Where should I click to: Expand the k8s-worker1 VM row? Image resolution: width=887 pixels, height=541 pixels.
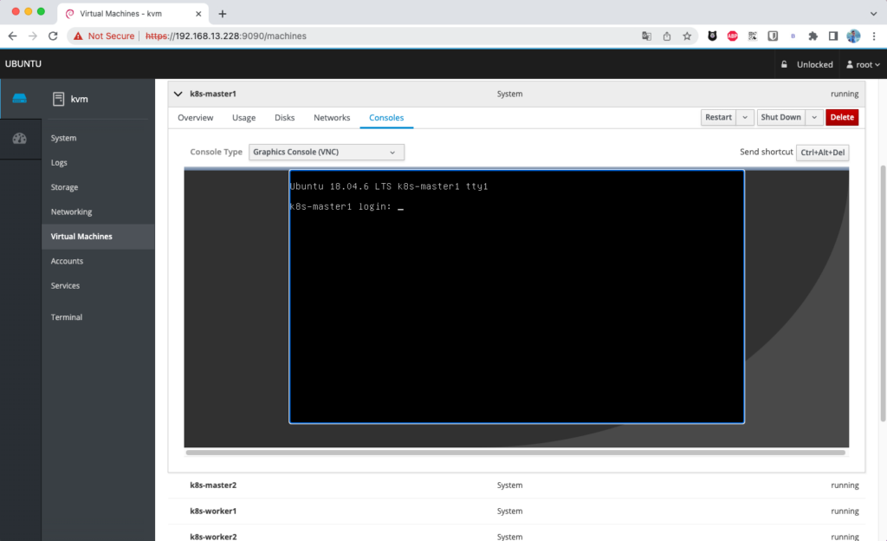(516, 511)
